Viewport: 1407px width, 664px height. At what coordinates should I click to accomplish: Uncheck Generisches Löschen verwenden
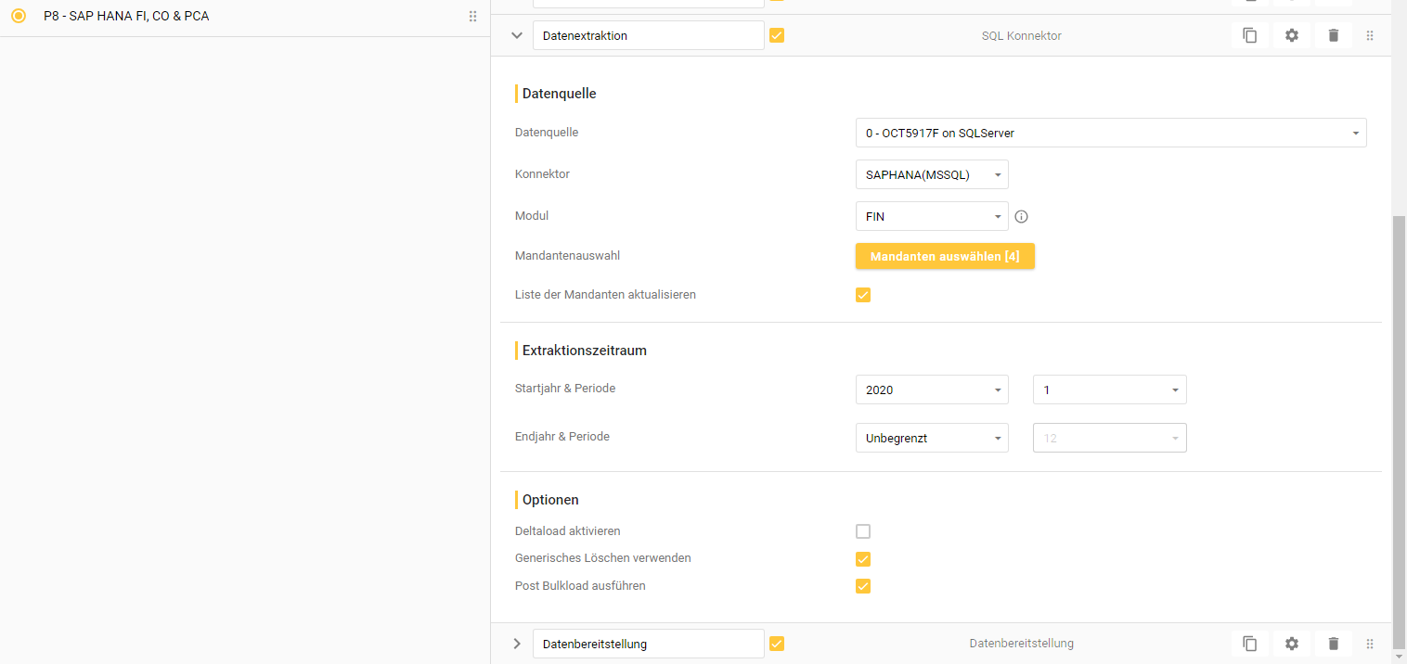[x=863, y=559]
